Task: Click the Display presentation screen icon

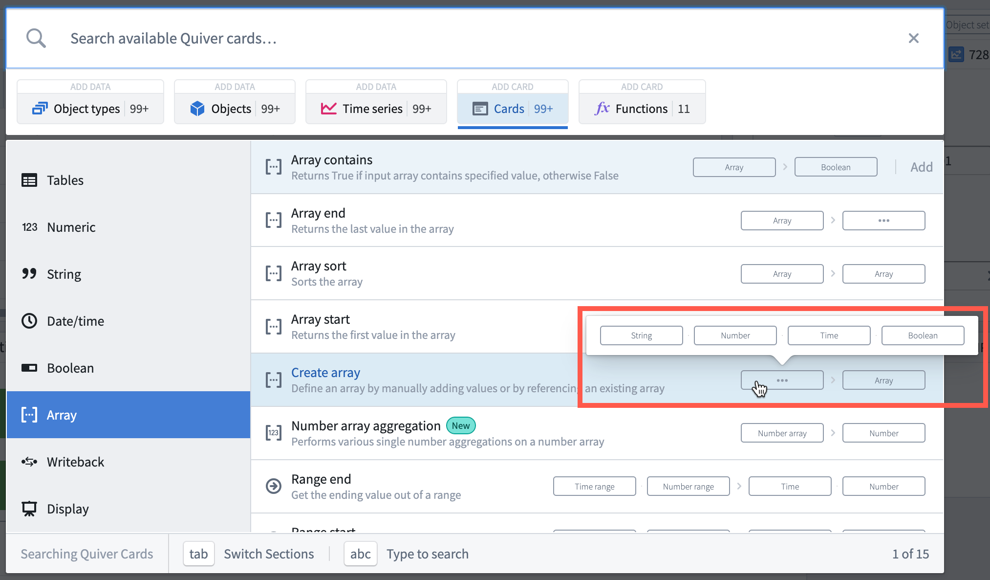Action: point(29,509)
